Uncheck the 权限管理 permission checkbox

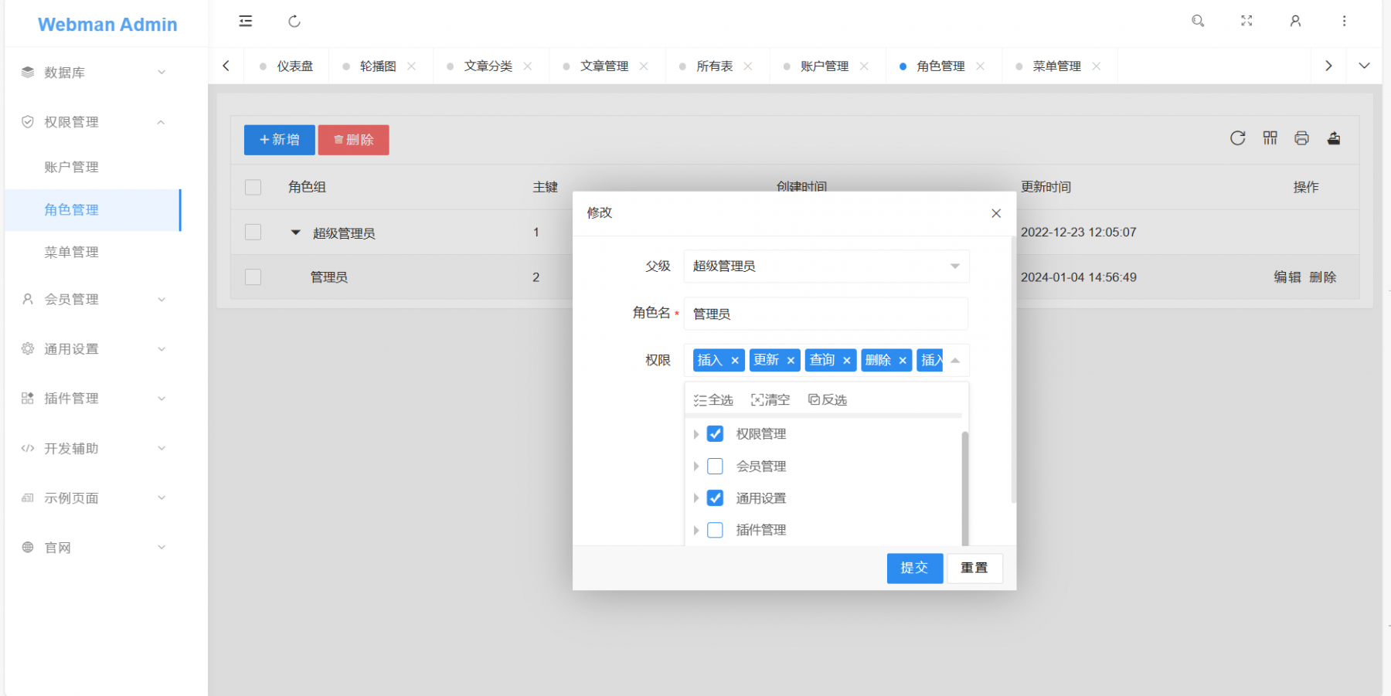[715, 434]
